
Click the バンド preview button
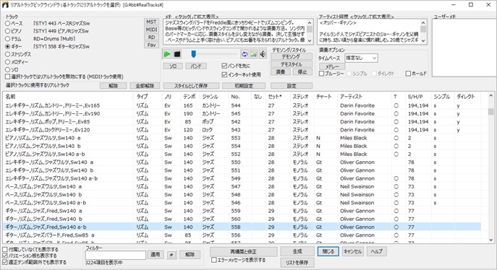pos(196,66)
